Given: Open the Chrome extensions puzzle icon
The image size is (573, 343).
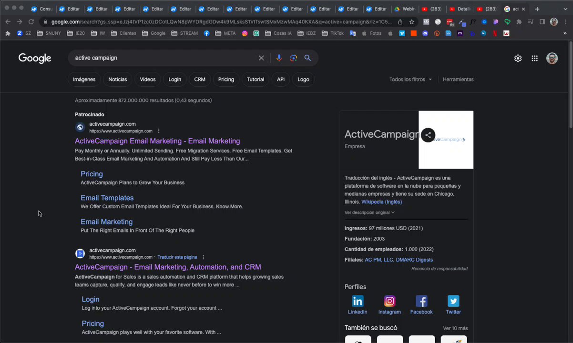Looking at the screenshot, I should 519,21.
